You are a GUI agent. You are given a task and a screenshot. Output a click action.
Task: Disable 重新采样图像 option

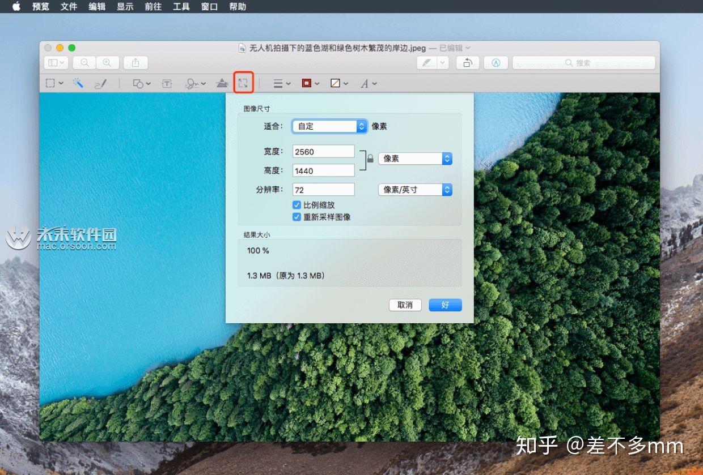[x=297, y=216]
